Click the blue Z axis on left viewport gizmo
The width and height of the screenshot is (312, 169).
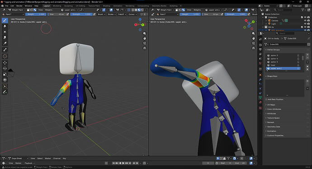pos(140,19)
